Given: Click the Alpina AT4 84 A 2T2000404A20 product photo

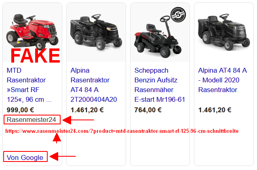Looking at the screenshot, I should [x=96, y=32].
